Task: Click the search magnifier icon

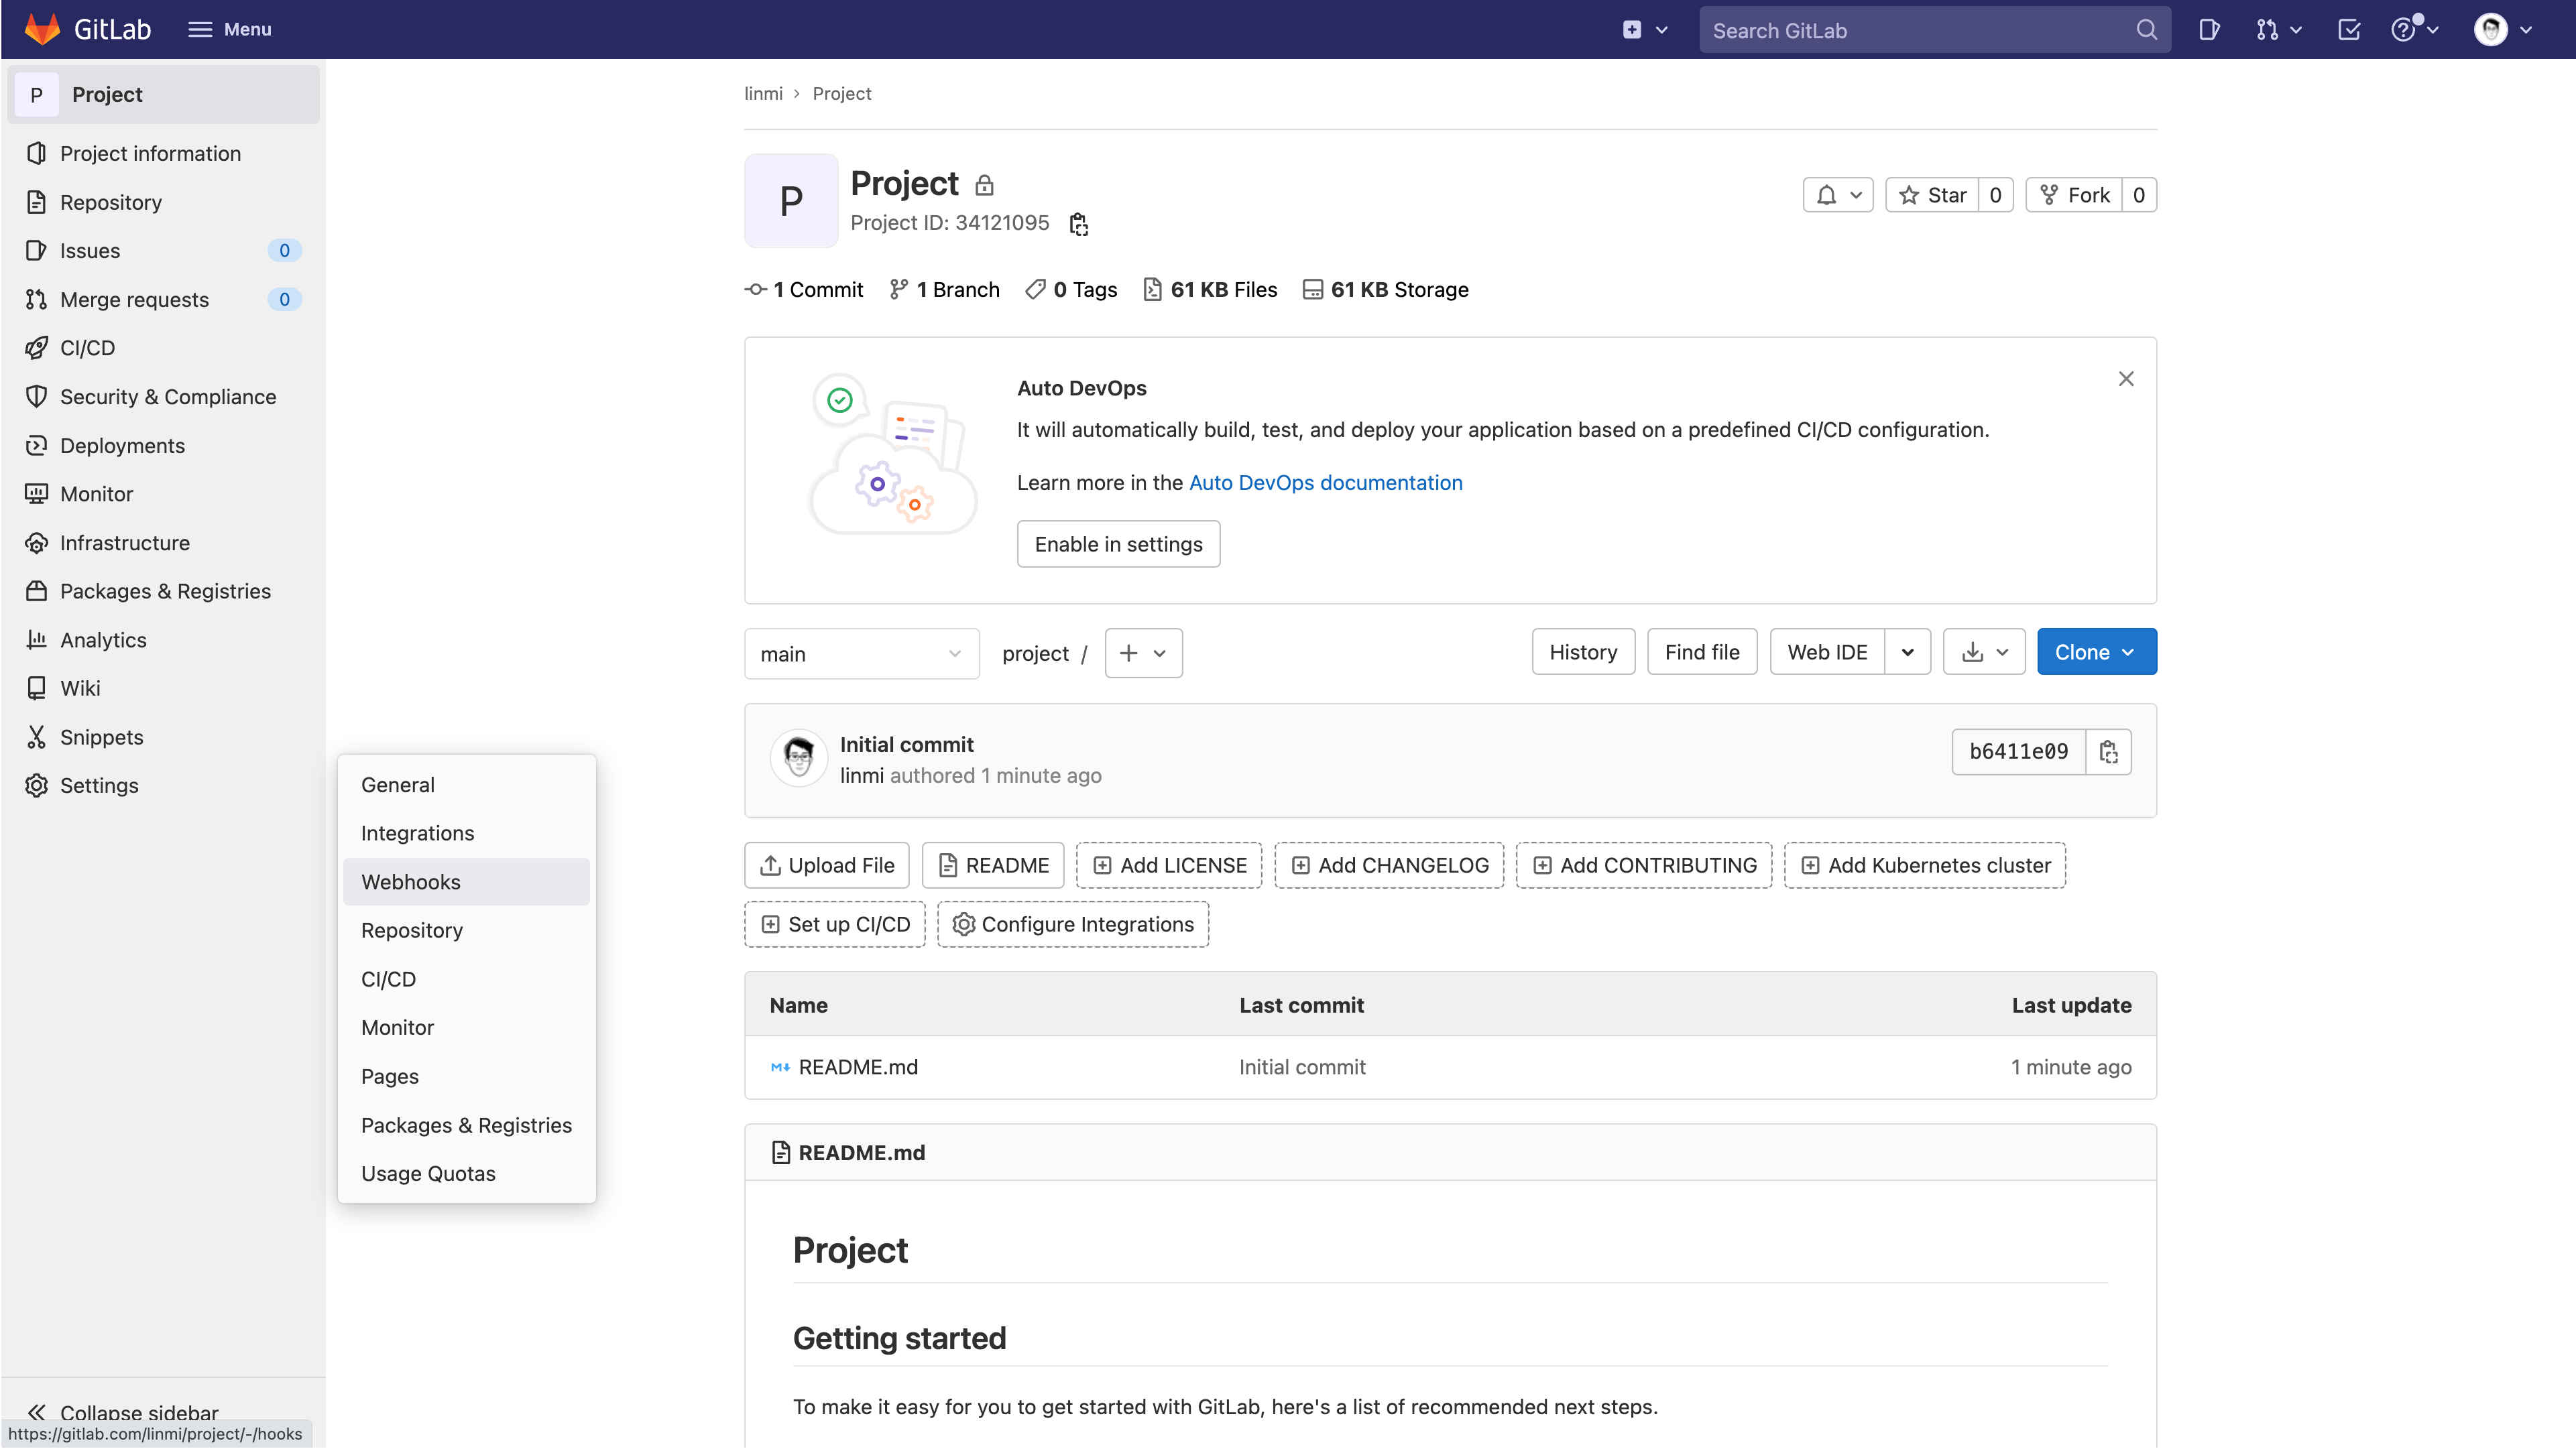Action: [x=2146, y=30]
